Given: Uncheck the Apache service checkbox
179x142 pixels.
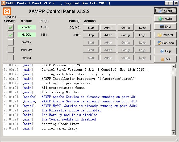Looking at the screenshot, I should 11,27.
